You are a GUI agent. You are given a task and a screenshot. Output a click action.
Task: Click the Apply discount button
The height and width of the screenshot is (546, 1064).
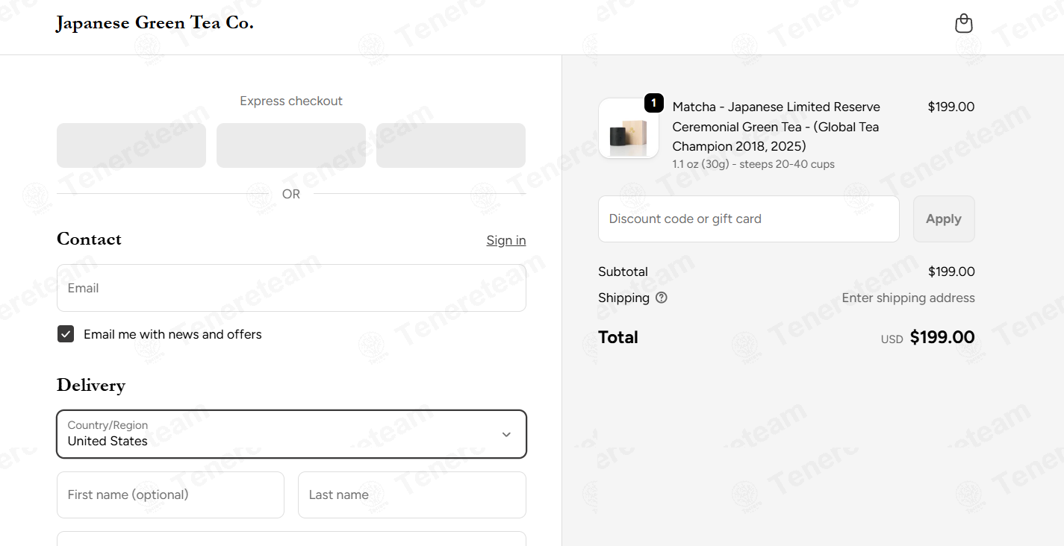944,219
